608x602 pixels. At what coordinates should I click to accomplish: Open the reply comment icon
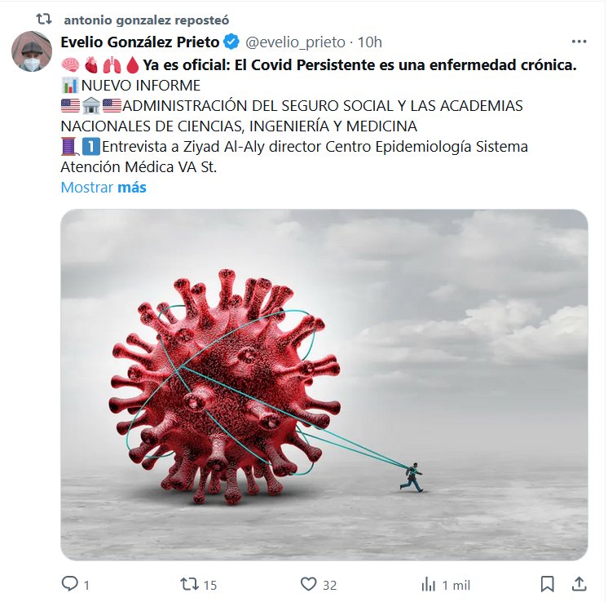(70, 584)
